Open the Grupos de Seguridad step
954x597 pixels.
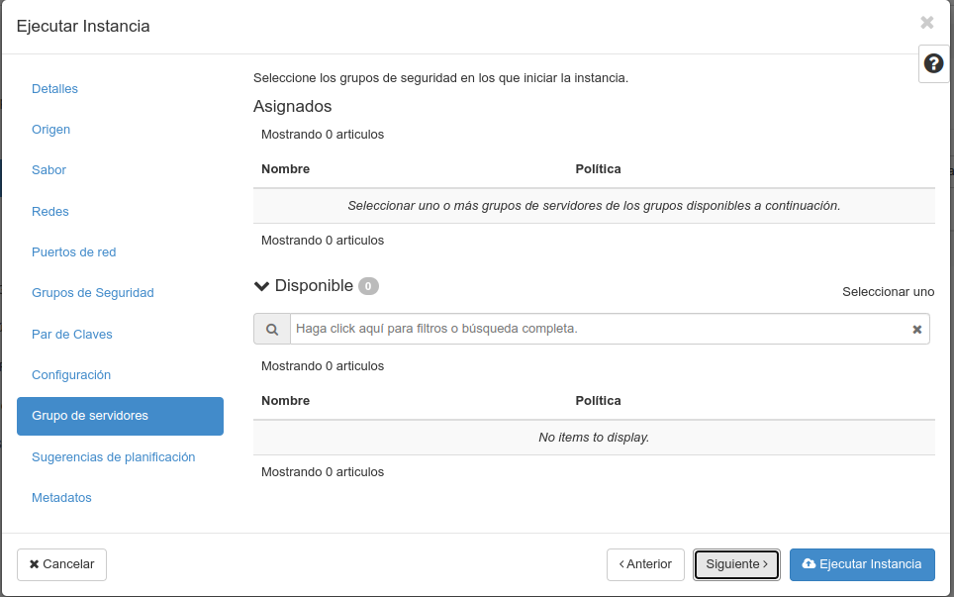coord(92,292)
